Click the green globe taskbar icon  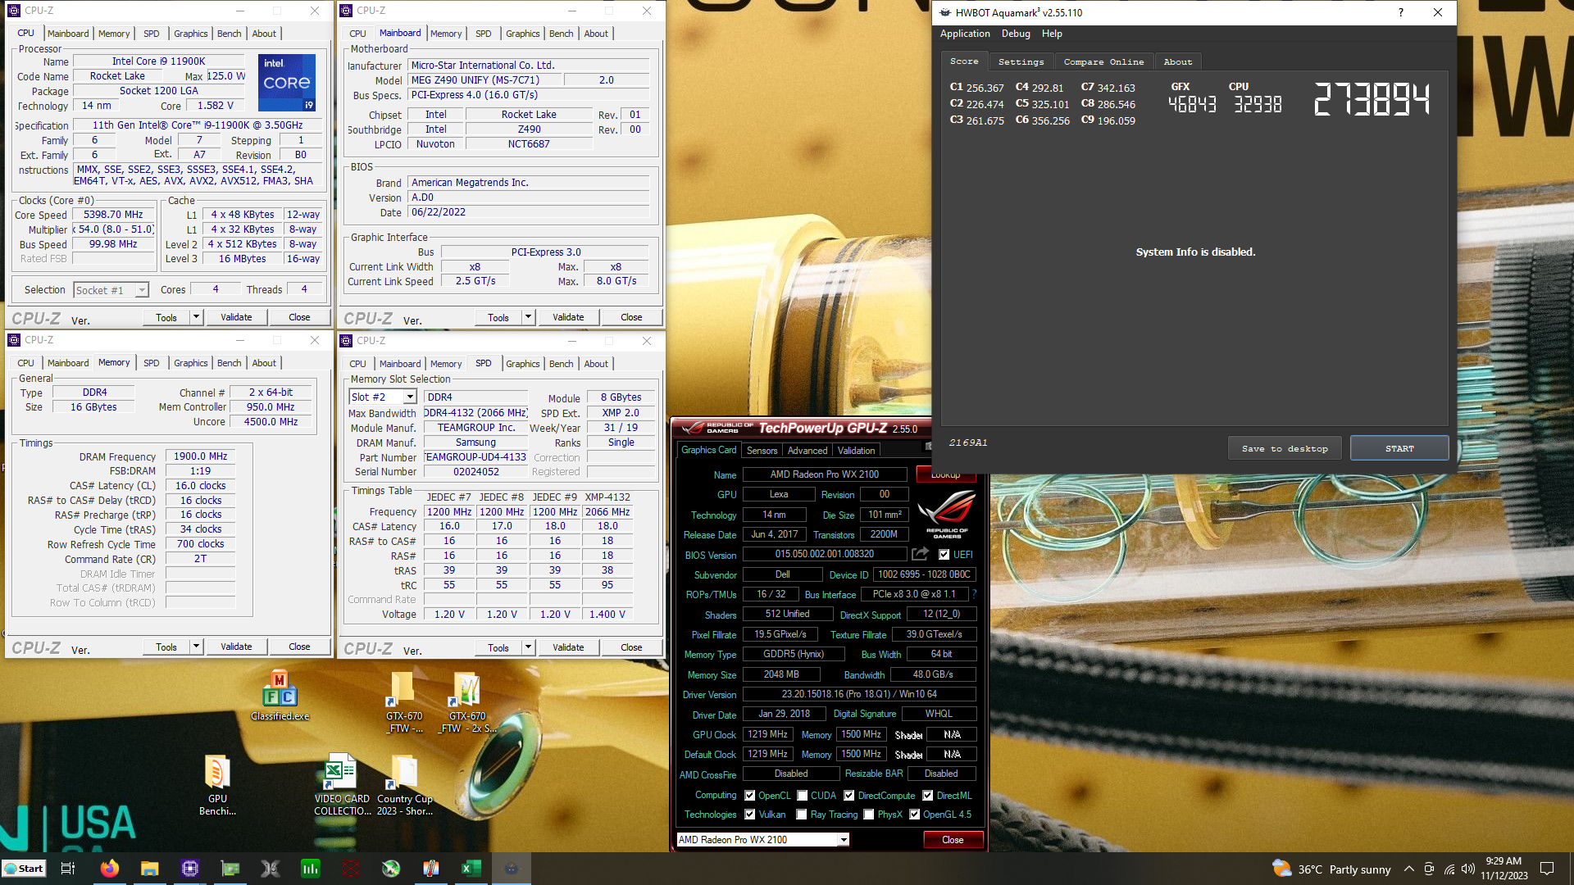tap(390, 869)
